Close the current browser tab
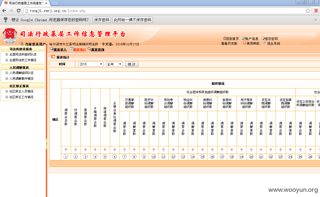The width and height of the screenshot is (320, 197). click(x=46, y=3)
